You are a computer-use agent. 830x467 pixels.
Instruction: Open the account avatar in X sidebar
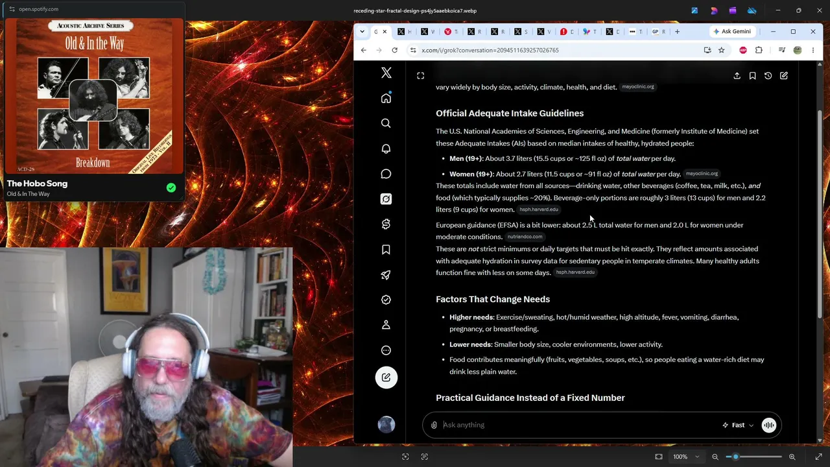[386, 424]
